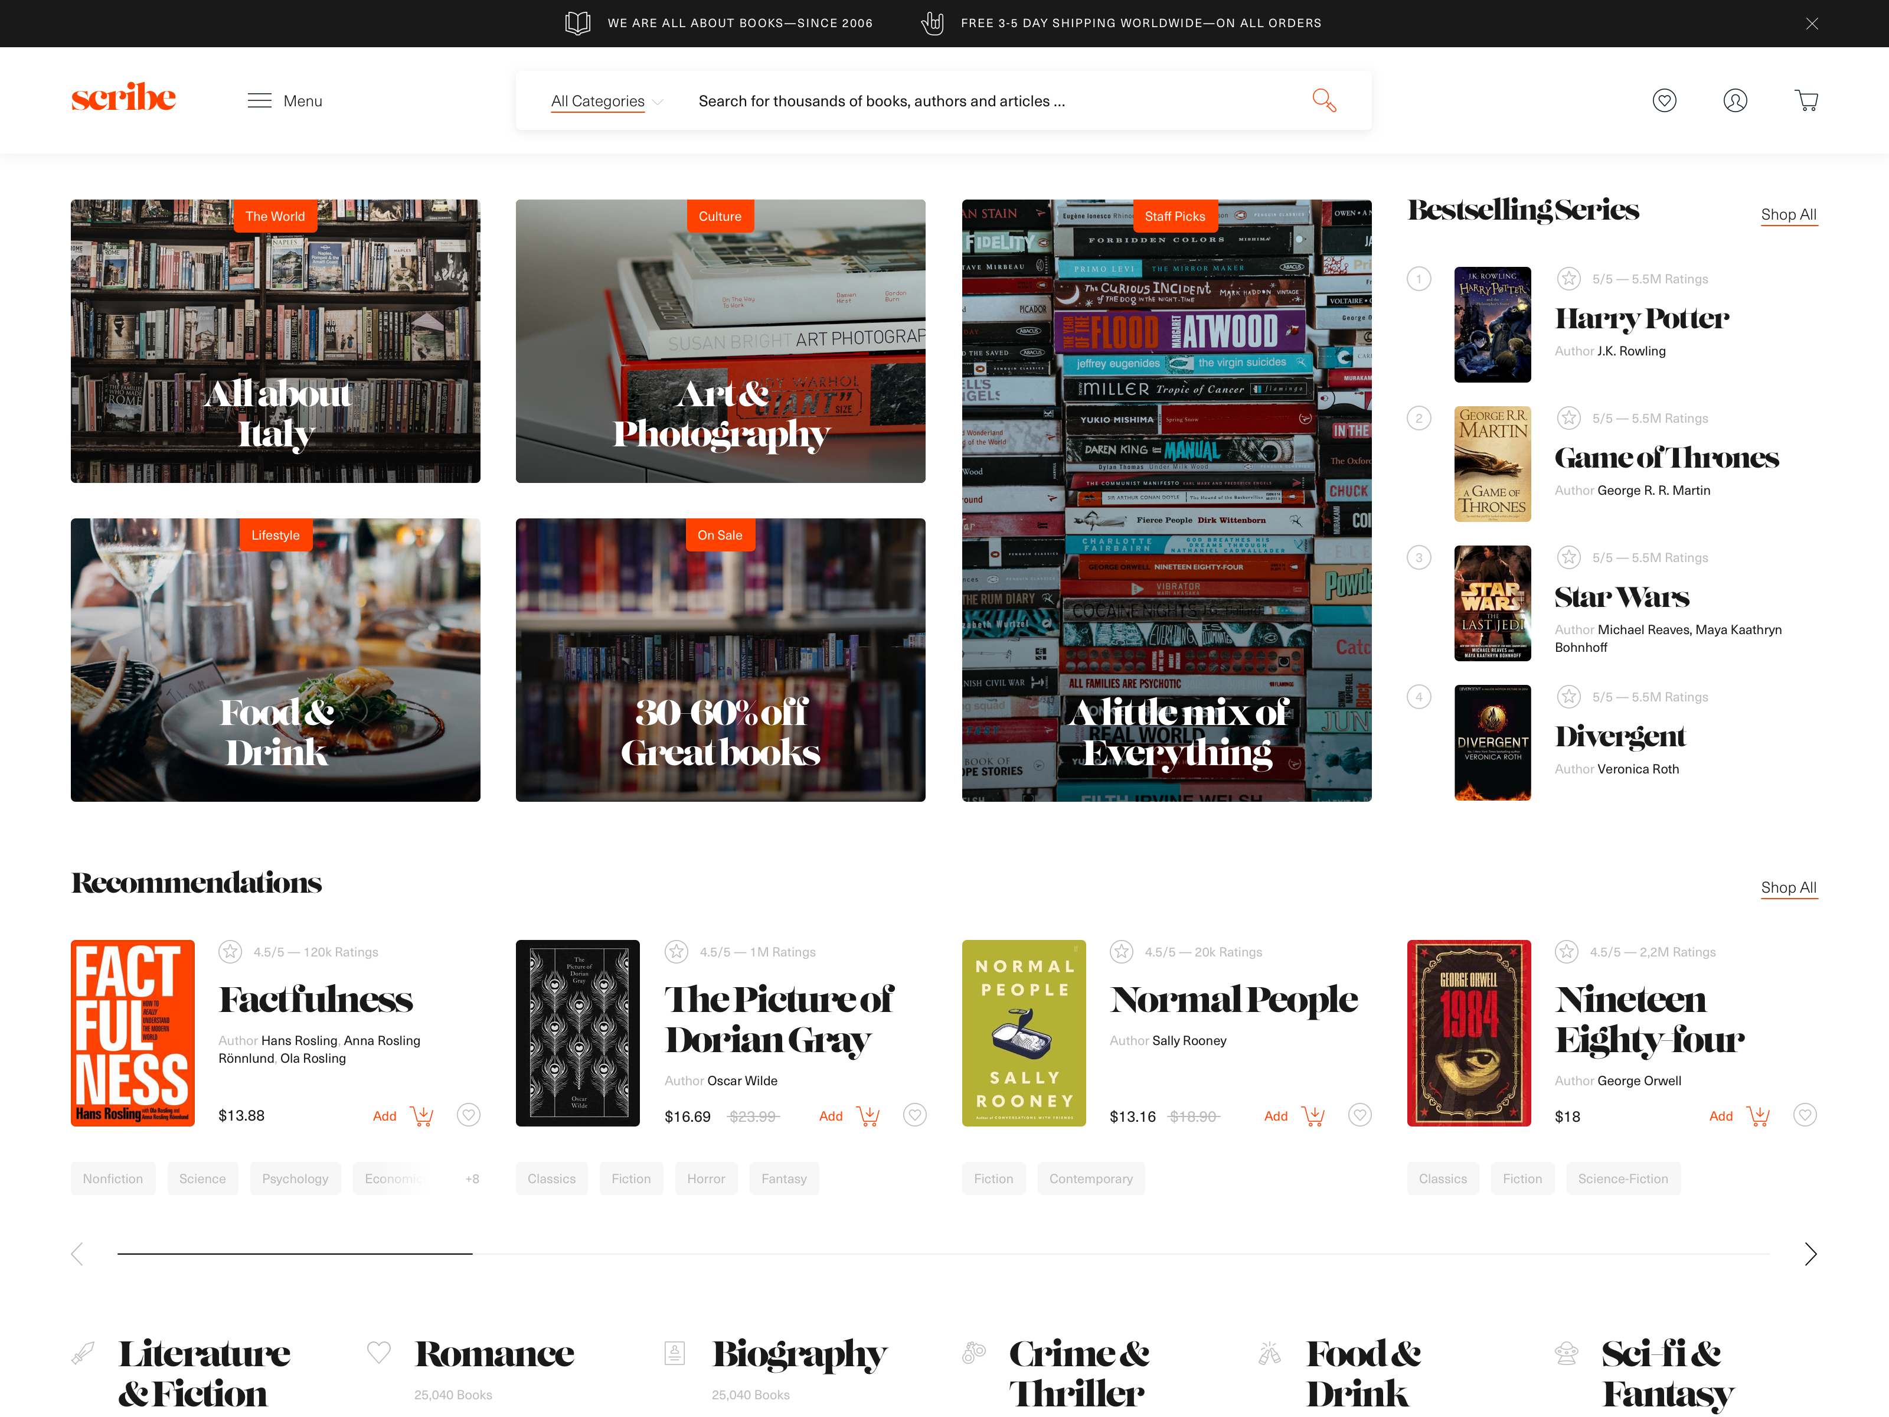This screenshot has height=1417, width=1889.
Task: Go to previous recommendations with left arrow
Action: coord(77,1254)
